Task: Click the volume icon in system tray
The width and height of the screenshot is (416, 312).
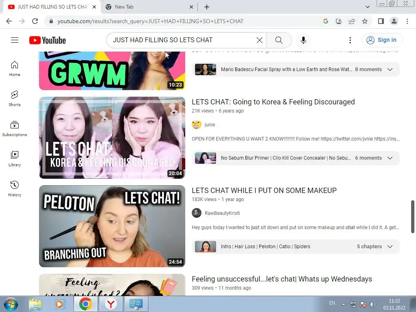Action: (x=373, y=304)
